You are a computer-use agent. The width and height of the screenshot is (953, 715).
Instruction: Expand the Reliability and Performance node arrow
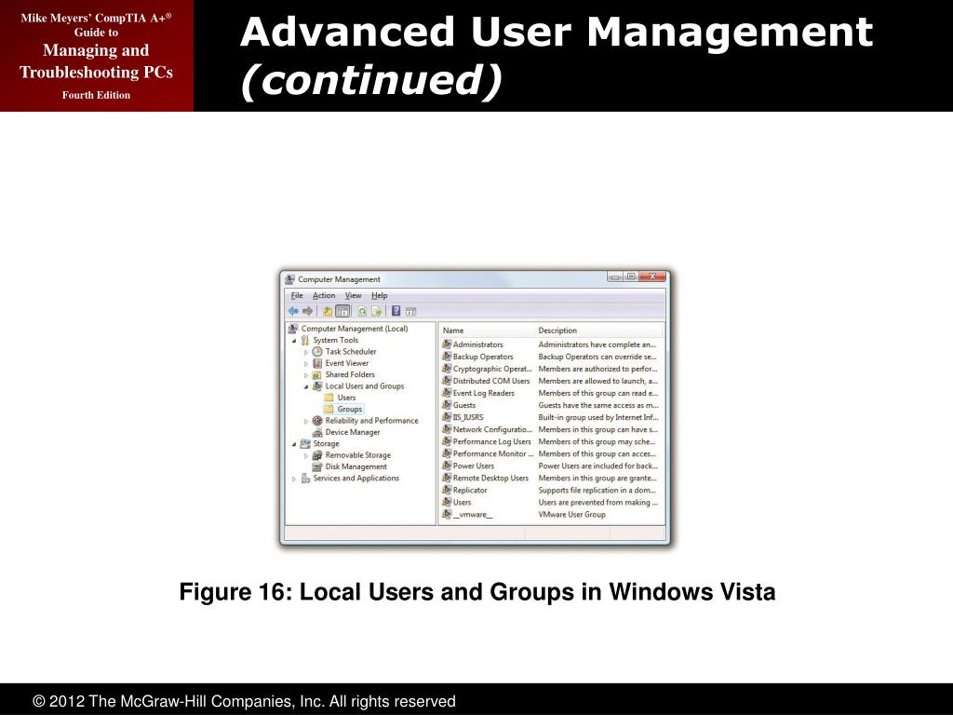305,421
